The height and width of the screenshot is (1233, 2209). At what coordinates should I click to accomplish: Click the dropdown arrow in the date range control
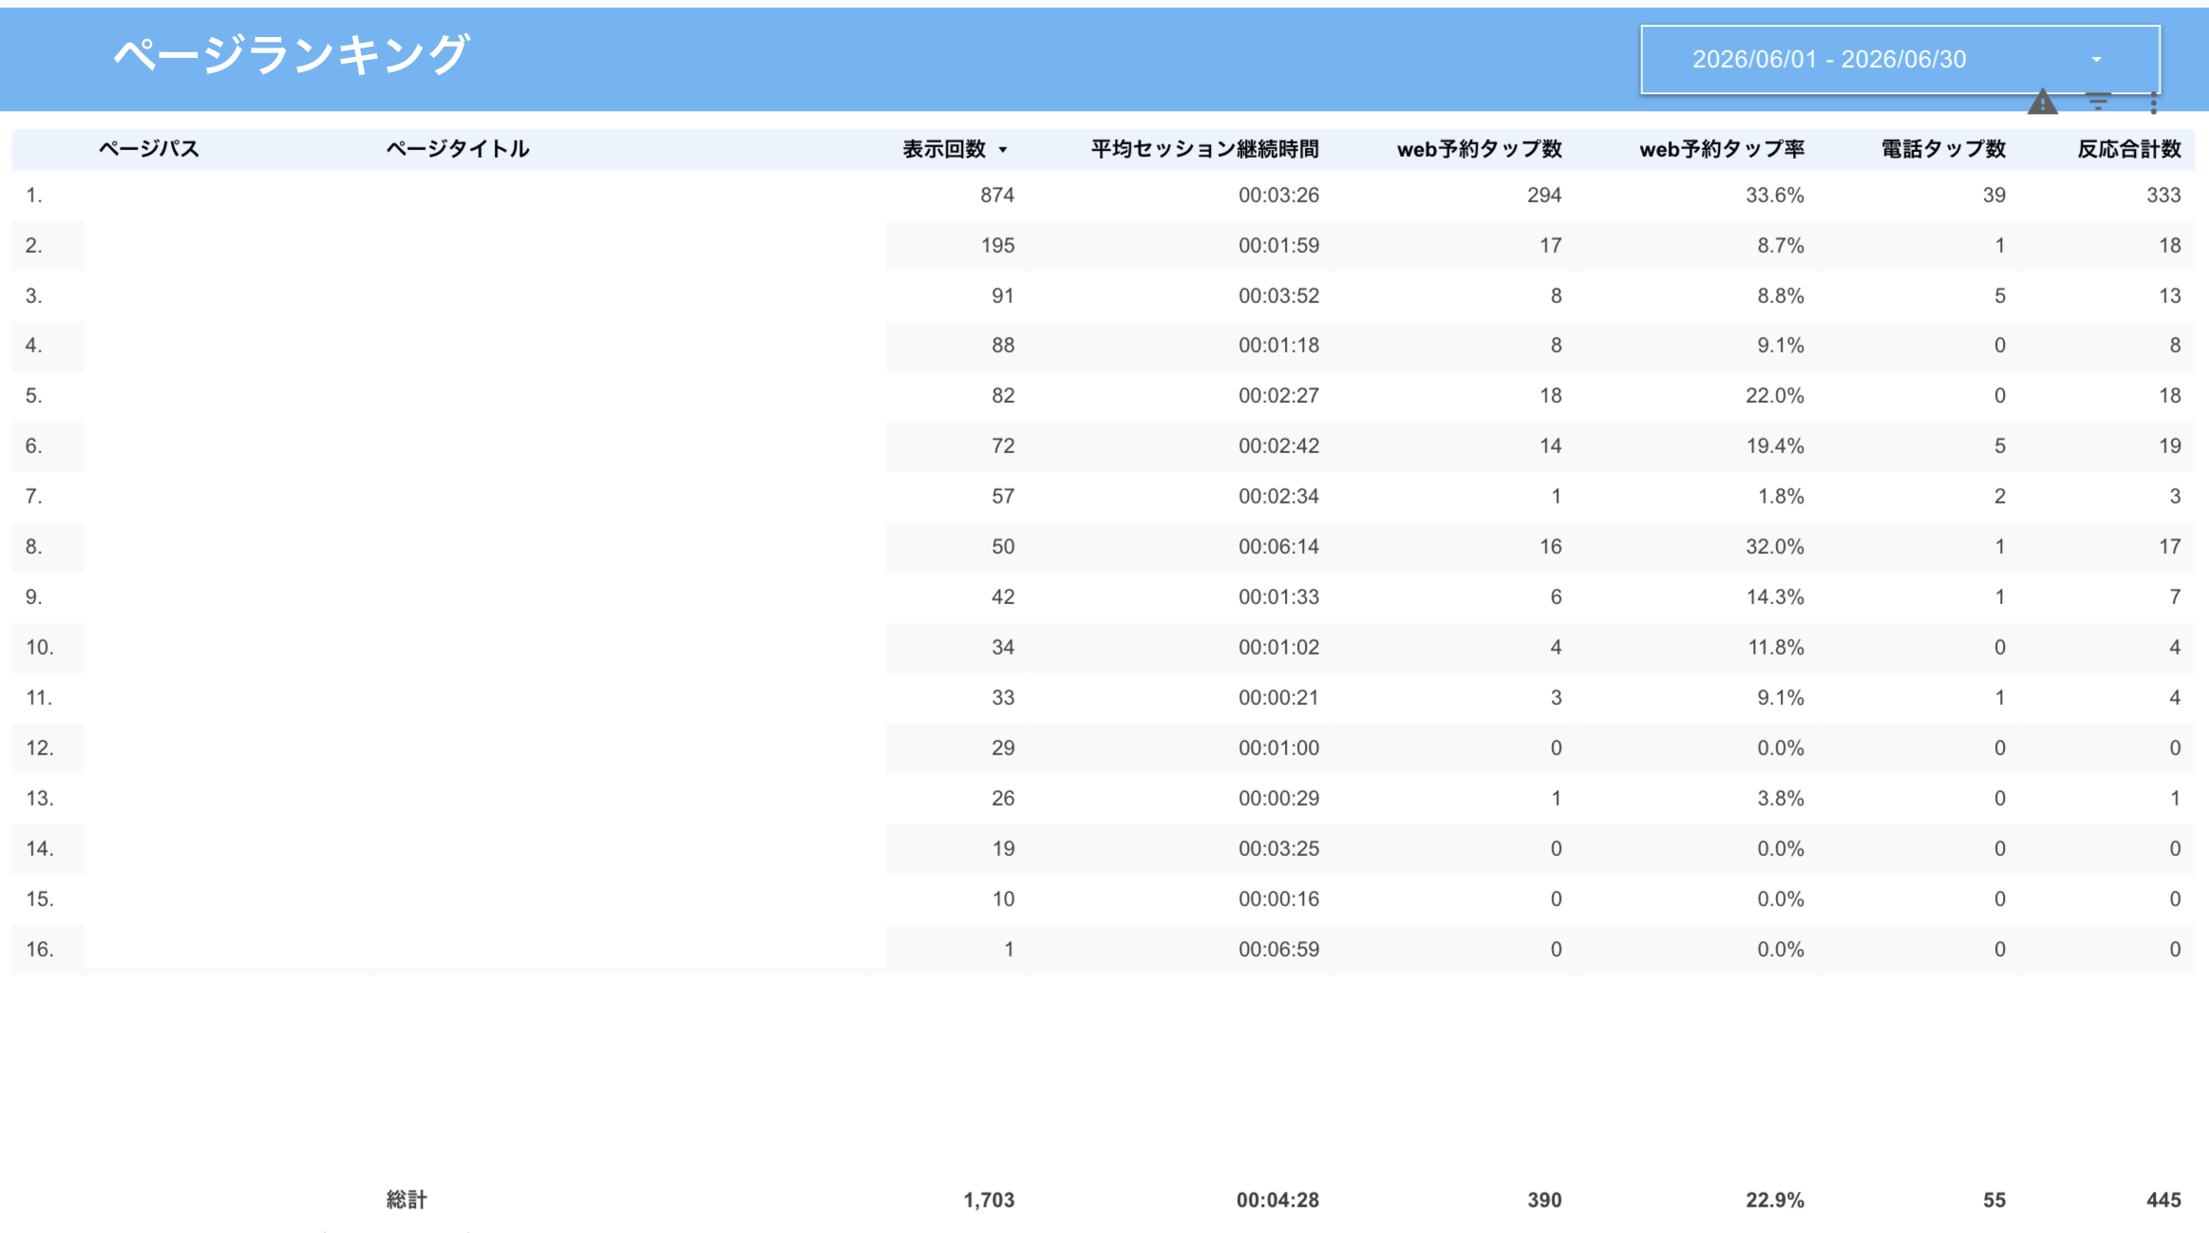[x=2096, y=59]
